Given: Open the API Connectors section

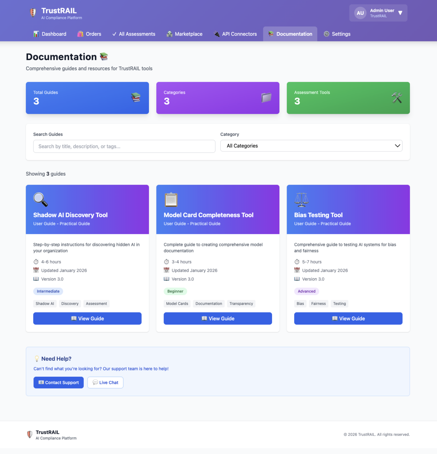Looking at the screenshot, I should click(235, 34).
